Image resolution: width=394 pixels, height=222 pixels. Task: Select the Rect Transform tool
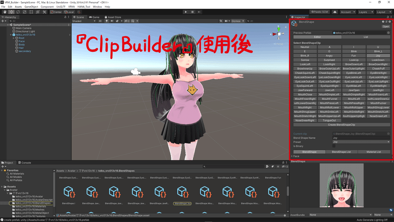tap(31, 12)
